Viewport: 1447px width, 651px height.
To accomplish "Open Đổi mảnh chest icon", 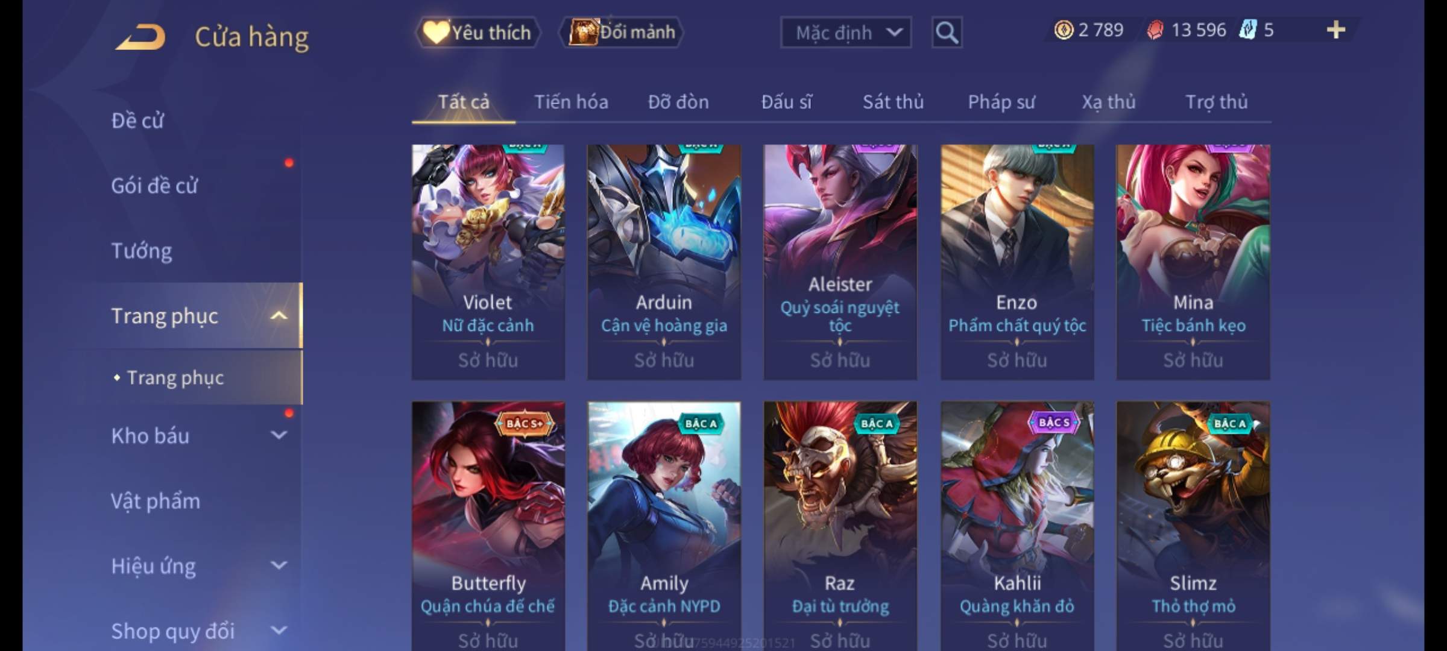I will 583,32.
